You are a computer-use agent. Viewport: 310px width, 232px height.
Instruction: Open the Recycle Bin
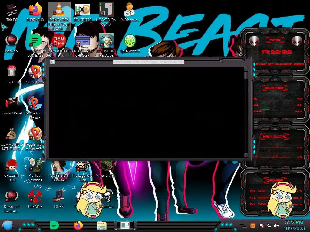(12, 75)
